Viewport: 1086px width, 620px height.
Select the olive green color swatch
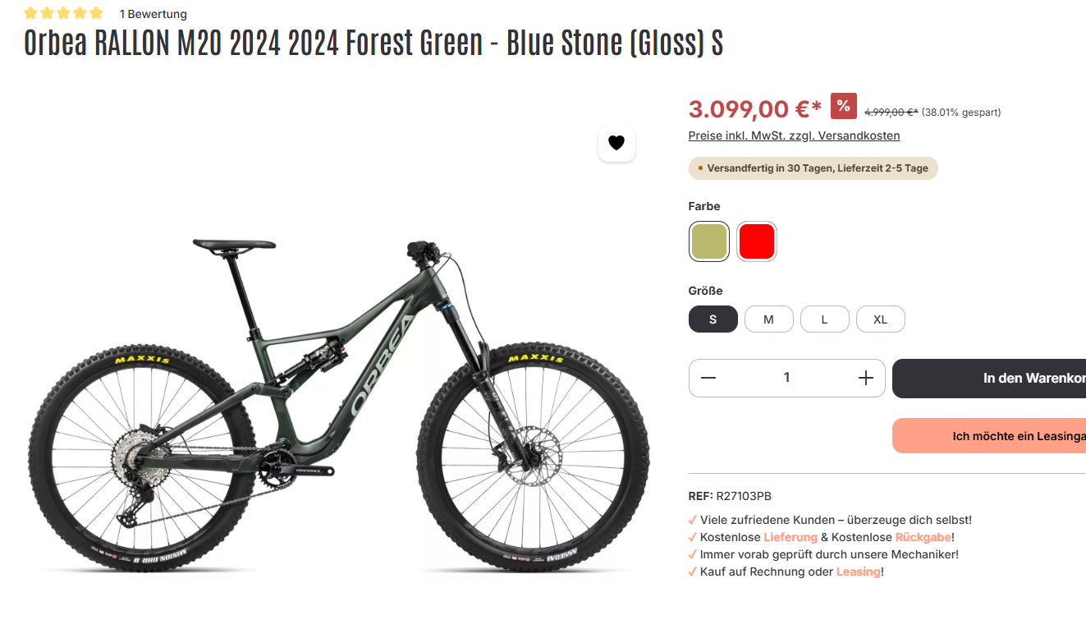coord(709,241)
